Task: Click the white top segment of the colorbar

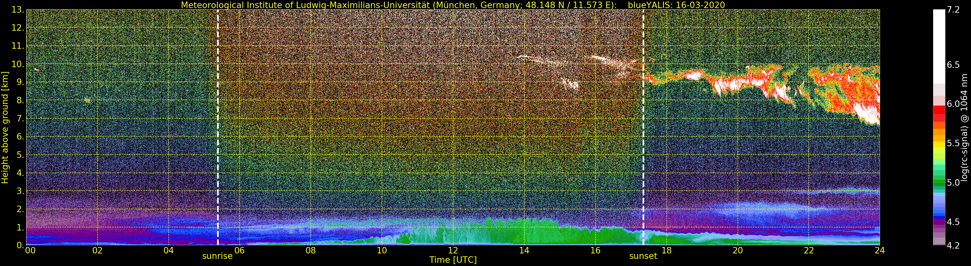Action: 939,46
